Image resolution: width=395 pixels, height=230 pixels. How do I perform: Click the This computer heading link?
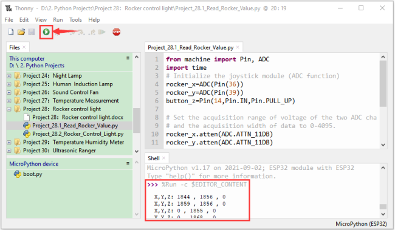pyautogui.click(x=27, y=58)
